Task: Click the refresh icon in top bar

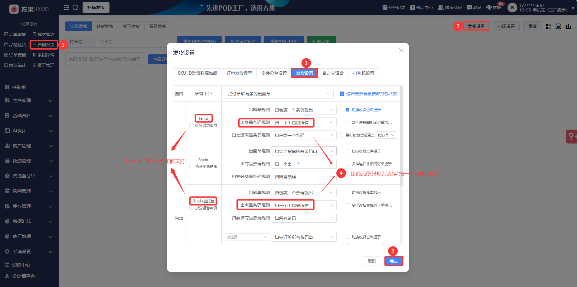Action: tap(76, 8)
